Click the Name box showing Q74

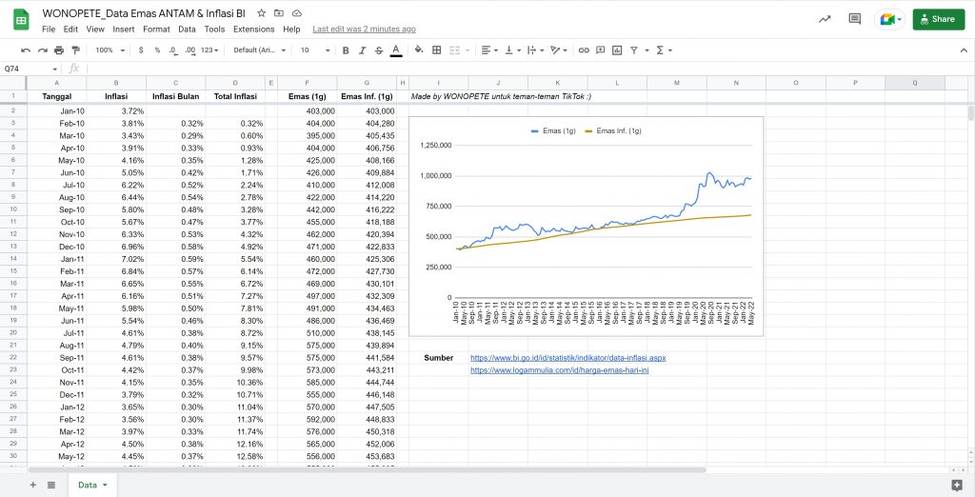[24, 69]
